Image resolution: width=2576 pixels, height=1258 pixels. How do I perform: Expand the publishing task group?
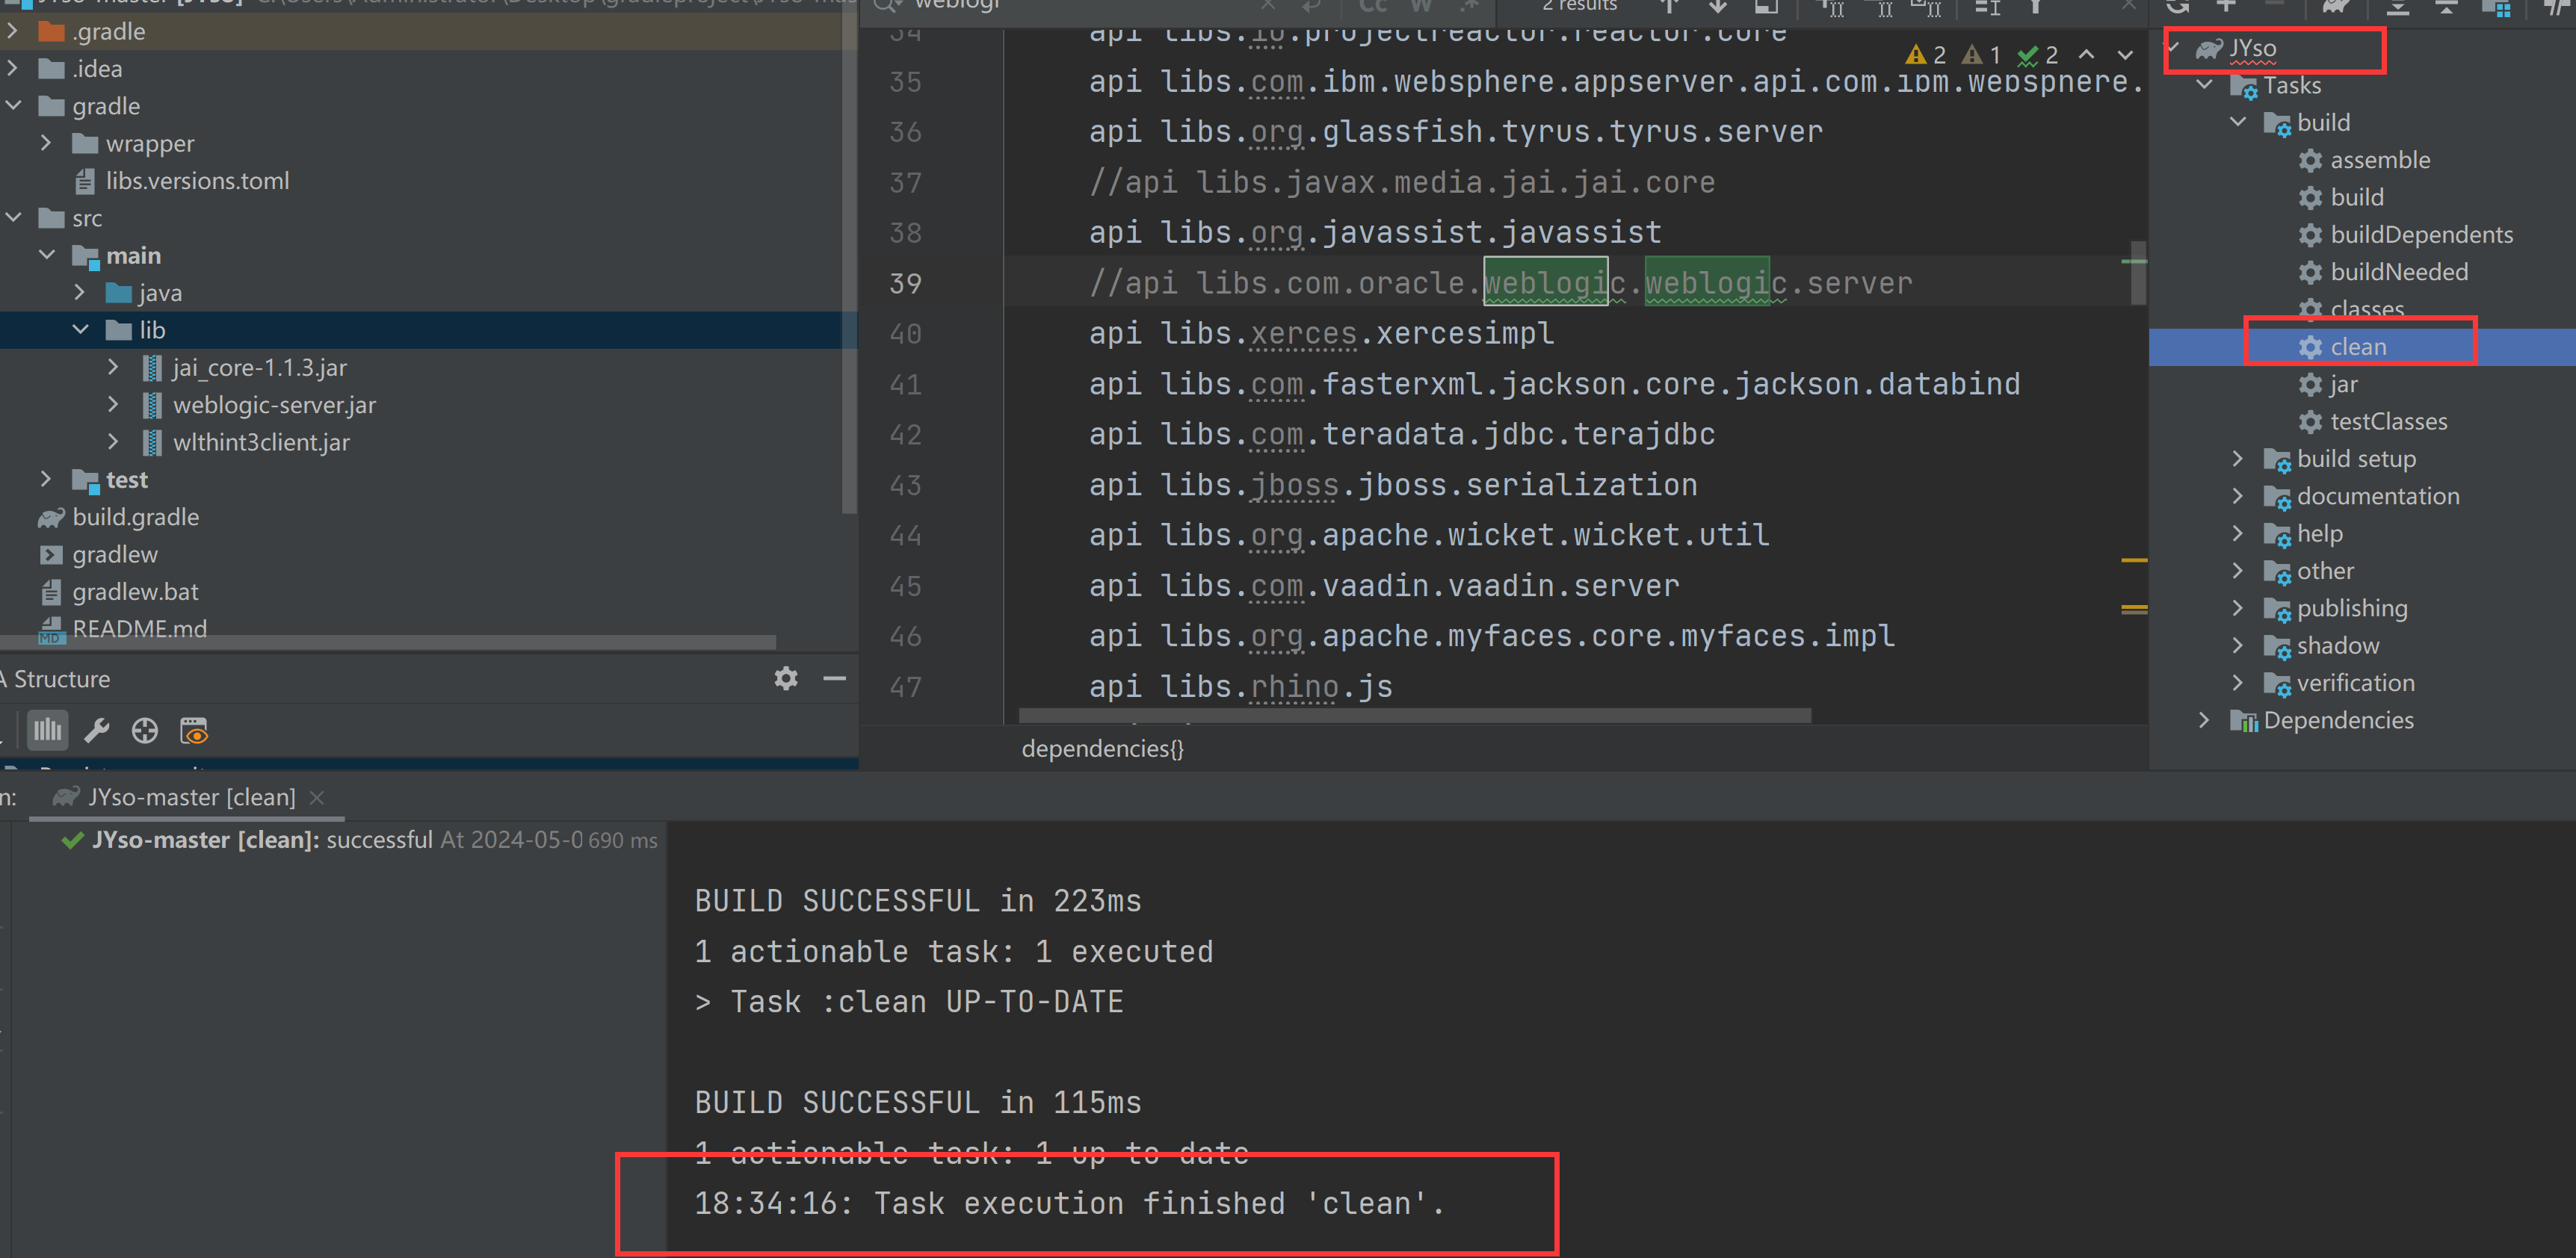coord(2238,608)
